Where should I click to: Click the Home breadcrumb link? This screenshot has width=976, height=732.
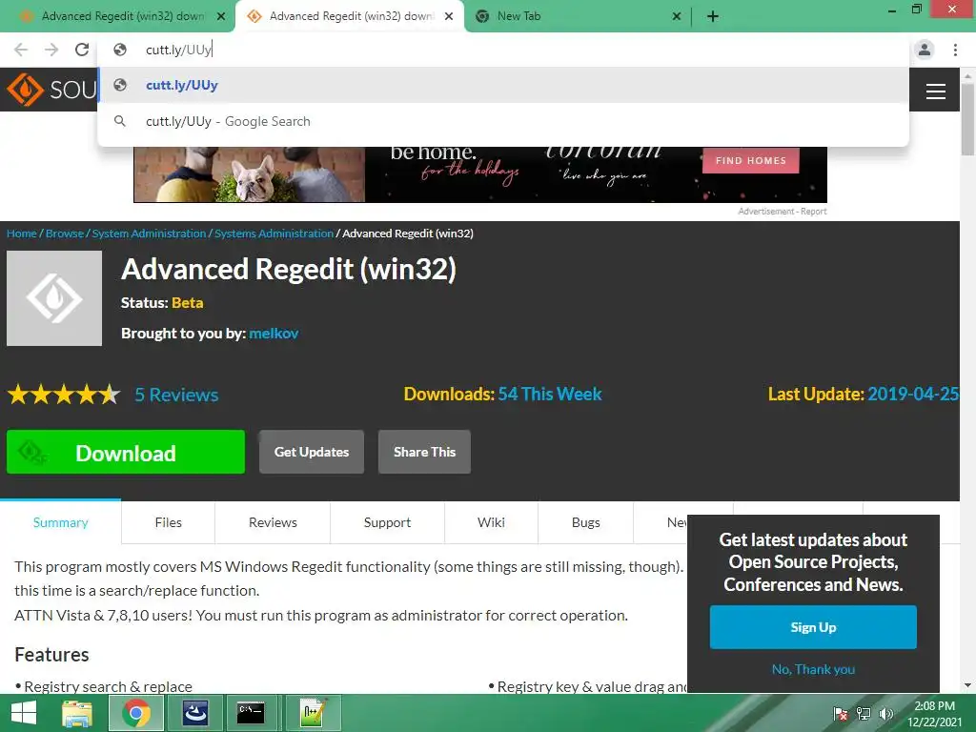[x=22, y=234]
